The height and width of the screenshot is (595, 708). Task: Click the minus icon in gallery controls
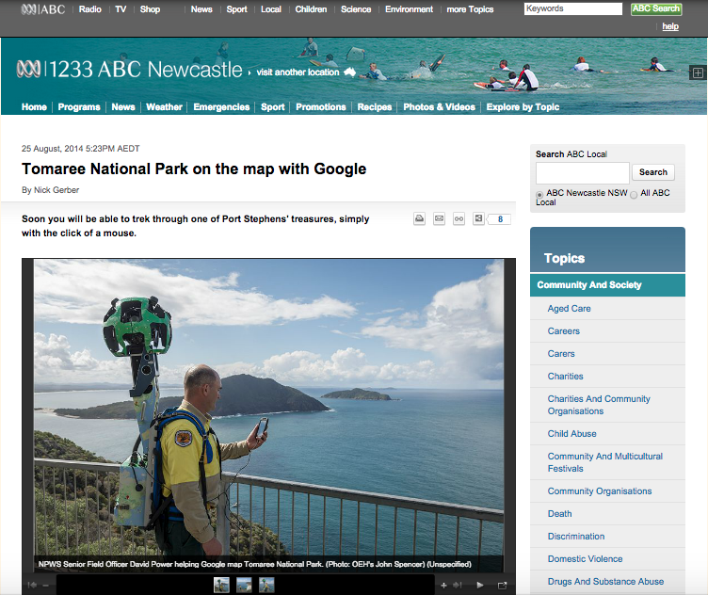(45, 586)
